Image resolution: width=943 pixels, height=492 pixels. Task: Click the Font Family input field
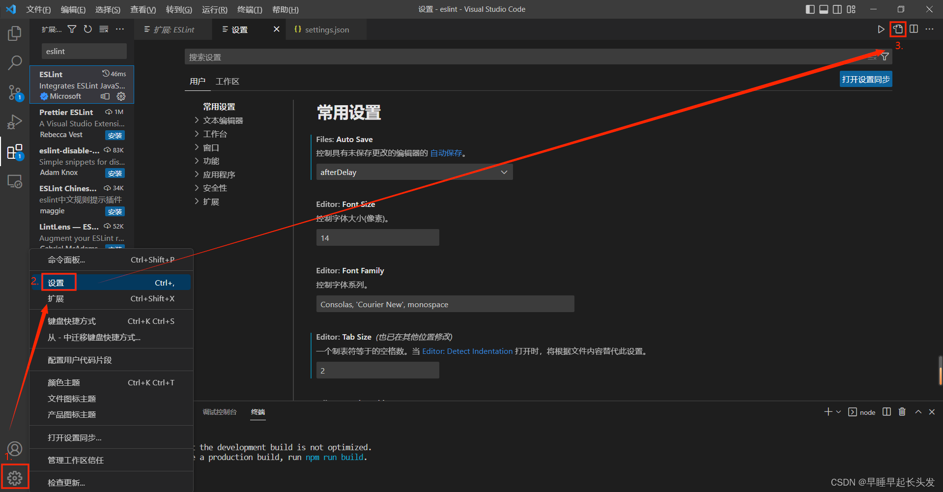pyautogui.click(x=445, y=304)
